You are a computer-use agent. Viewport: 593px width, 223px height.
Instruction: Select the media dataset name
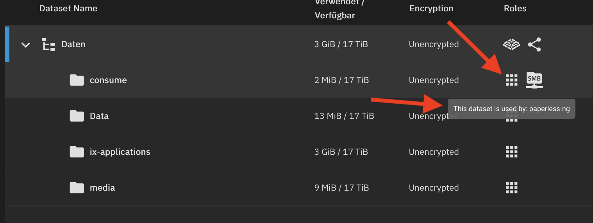point(102,188)
